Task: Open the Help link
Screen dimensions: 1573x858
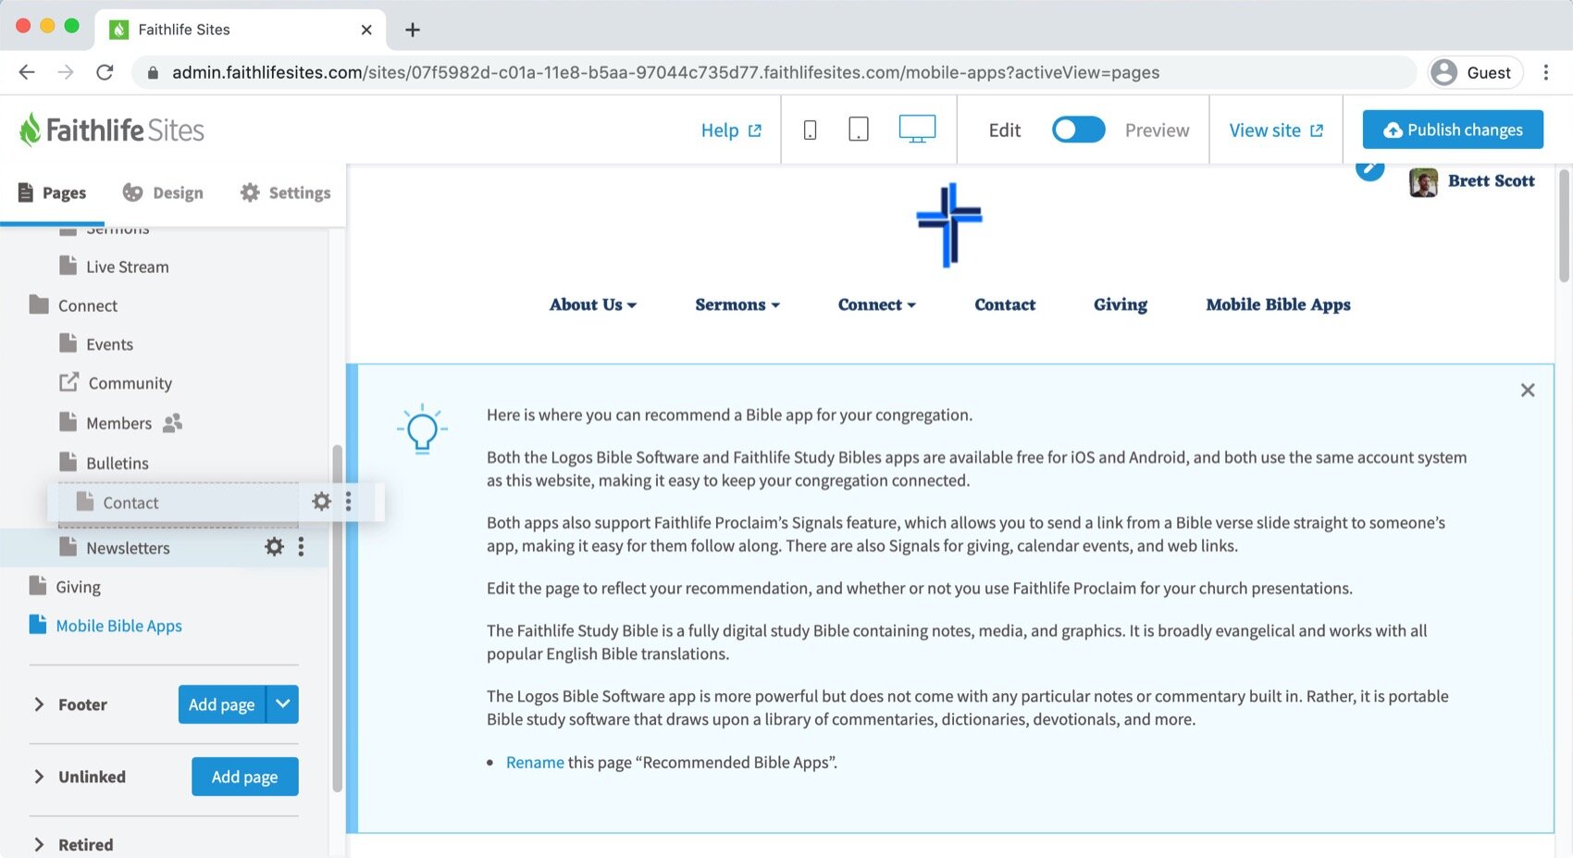Action: (731, 131)
